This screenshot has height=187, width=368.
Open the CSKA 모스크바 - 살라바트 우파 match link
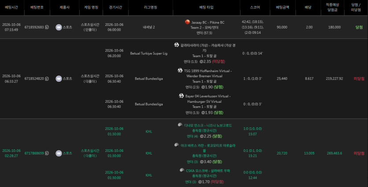[x=208, y=171]
